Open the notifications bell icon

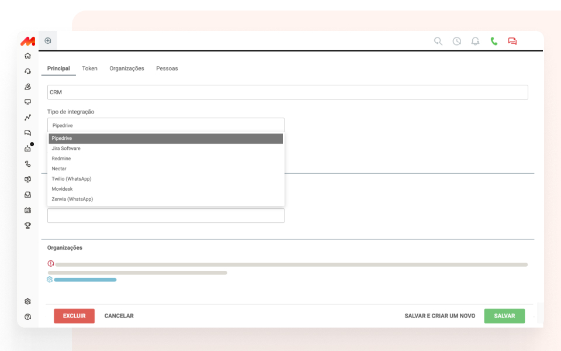(x=475, y=42)
